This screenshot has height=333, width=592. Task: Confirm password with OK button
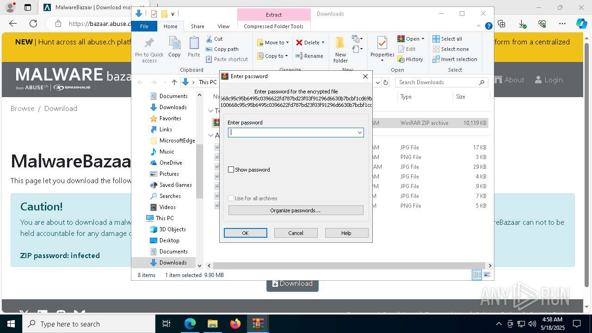[x=246, y=233]
